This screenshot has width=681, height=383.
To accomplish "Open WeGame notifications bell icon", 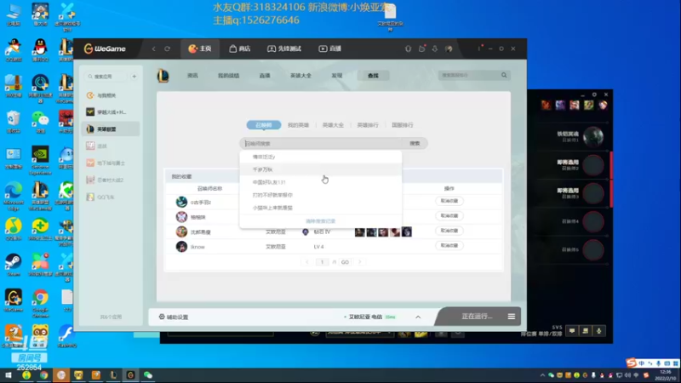I will (x=409, y=49).
